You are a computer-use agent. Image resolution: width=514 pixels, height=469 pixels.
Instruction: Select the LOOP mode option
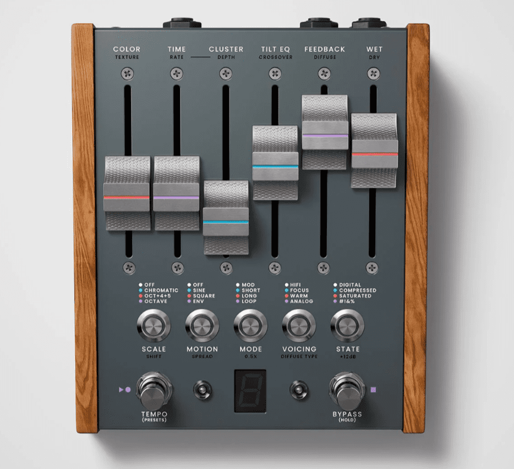point(250,301)
